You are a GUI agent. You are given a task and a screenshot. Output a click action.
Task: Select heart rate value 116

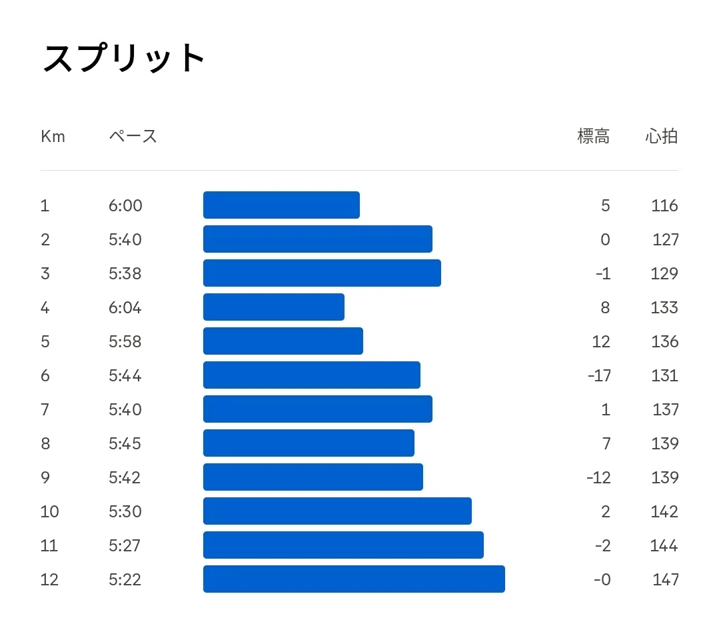tap(664, 205)
